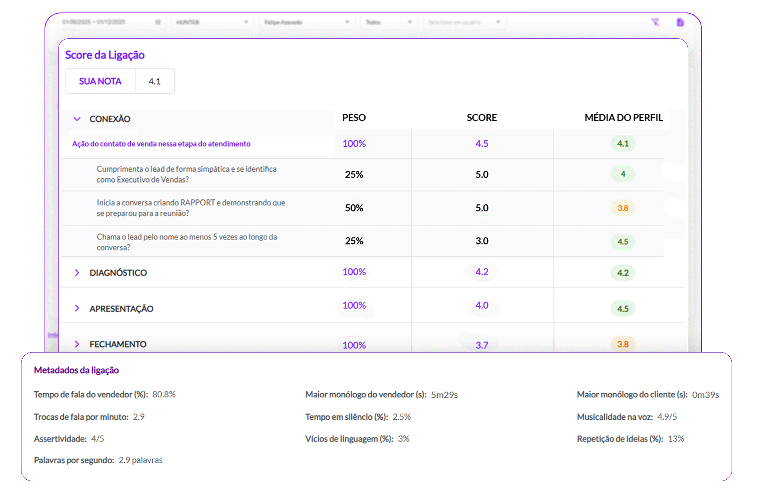764x498 pixels.
Task: Collapse the CONEXÃO section chevron
Action: pos(77,119)
